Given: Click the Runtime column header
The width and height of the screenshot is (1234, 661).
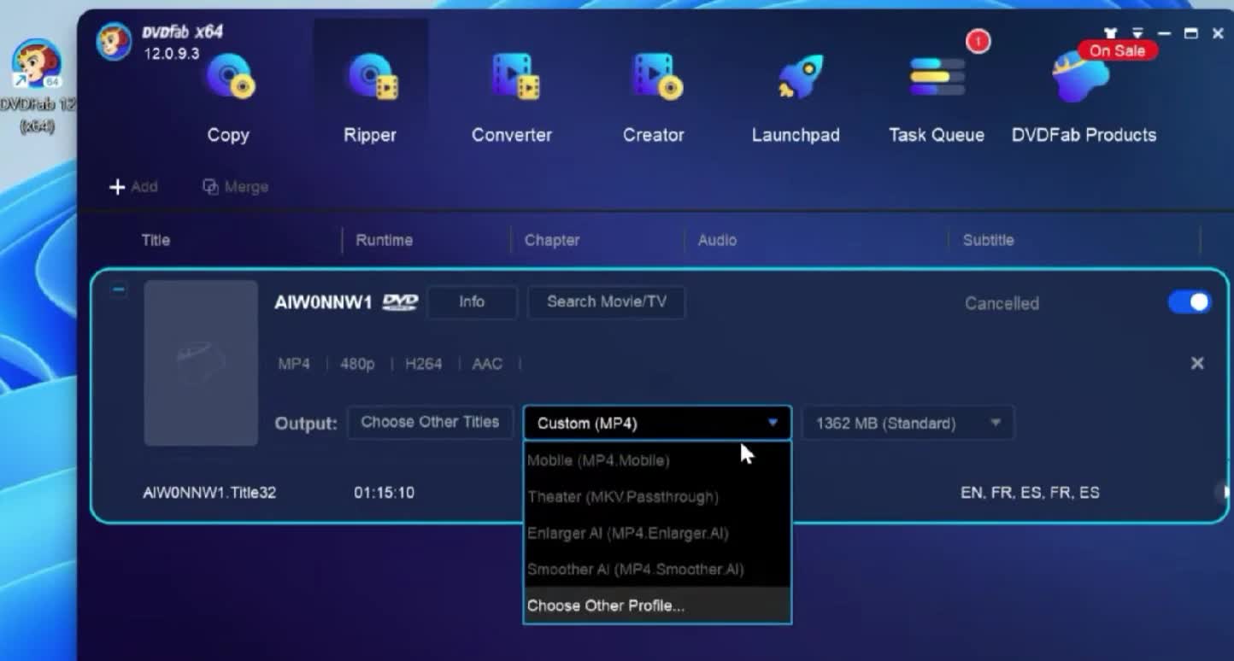Looking at the screenshot, I should pos(384,241).
